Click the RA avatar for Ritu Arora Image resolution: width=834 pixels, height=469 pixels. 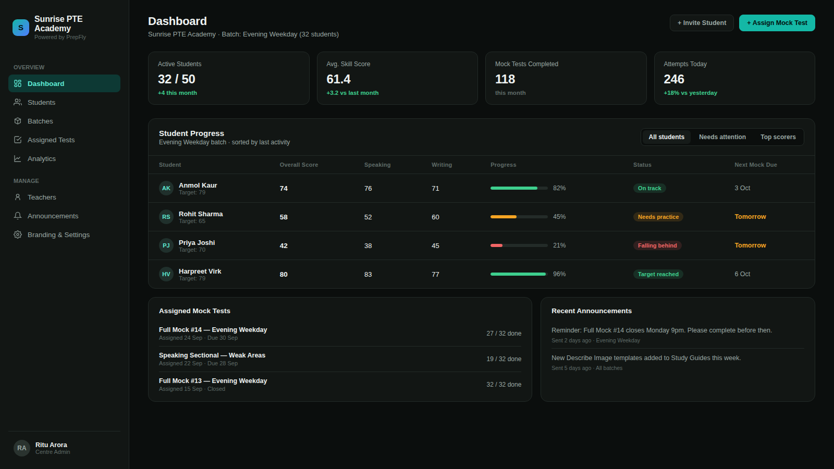[22, 448]
